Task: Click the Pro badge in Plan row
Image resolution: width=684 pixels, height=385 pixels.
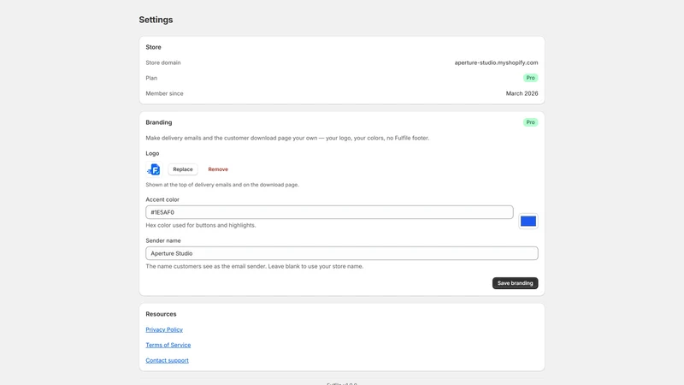Action: click(530, 78)
